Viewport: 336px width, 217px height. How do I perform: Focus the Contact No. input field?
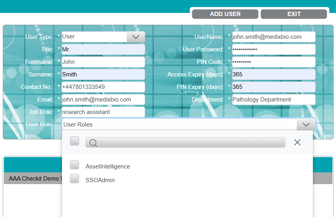click(x=103, y=87)
